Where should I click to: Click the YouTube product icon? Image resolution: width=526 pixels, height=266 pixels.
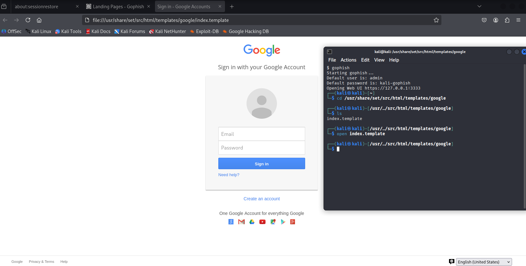[x=262, y=222]
